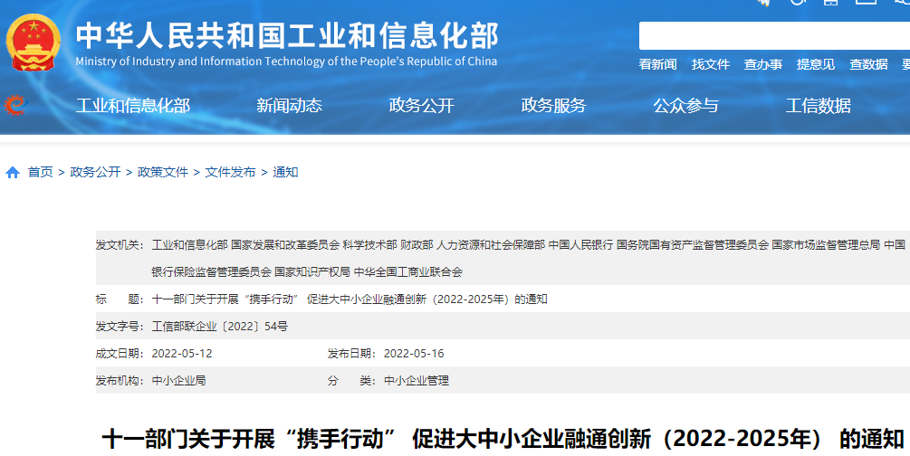Click the 政务公开 breadcrumb link
Image resolution: width=910 pixels, height=456 pixels.
click(x=95, y=172)
